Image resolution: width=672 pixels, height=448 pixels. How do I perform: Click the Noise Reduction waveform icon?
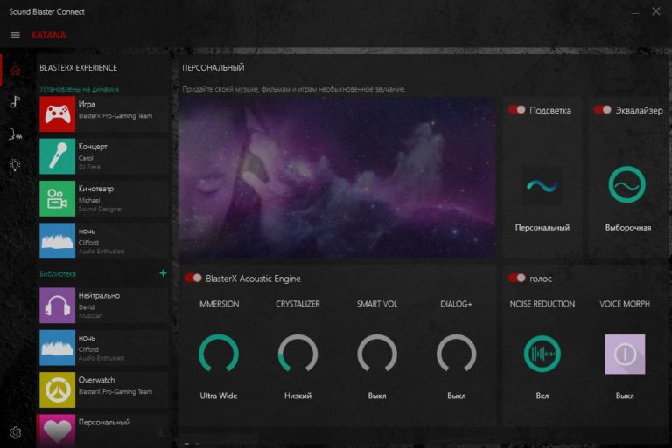pos(542,354)
